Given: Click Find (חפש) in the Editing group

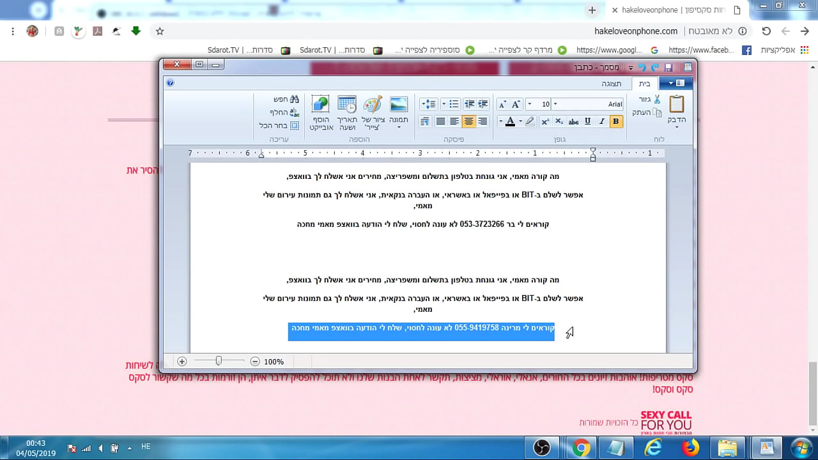Looking at the screenshot, I should coord(286,99).
